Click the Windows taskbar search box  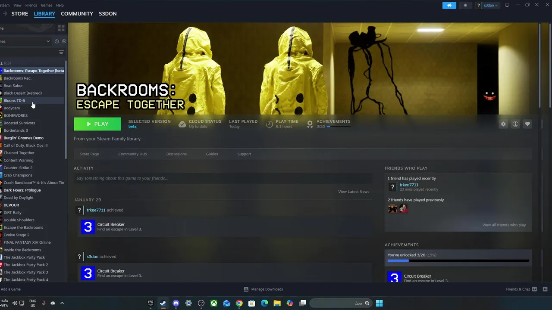point(341,303)
